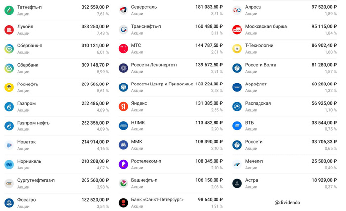
Task: Click the Сбербанк-п value 310 121,00 ₽
Action: (95, 45)
